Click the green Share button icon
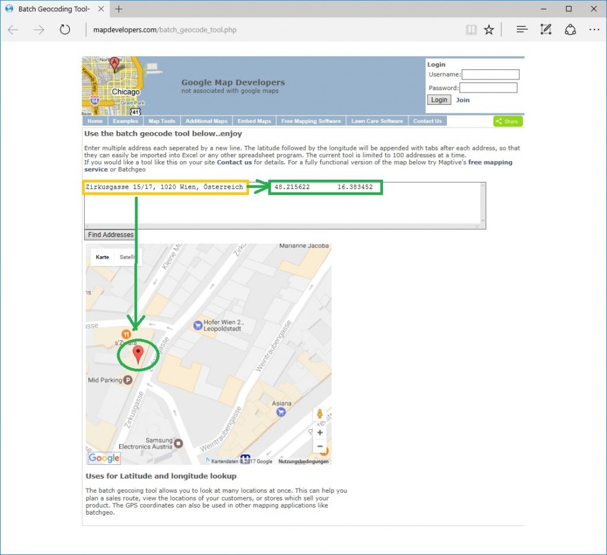Viewport: 607px width, 555px height. point(507,121)
